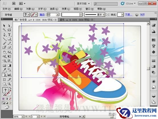This screenshot has width=158, height=119.
Task: Select the Hand tool
Action: click(4, 84)
